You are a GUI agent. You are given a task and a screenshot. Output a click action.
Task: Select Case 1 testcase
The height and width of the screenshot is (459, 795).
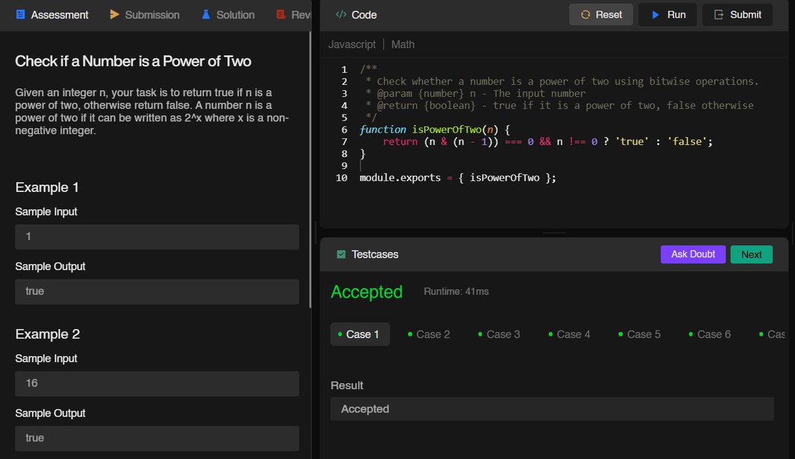tap(360, 334)
